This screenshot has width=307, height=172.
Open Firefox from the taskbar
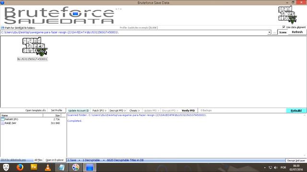coord(20,167)
